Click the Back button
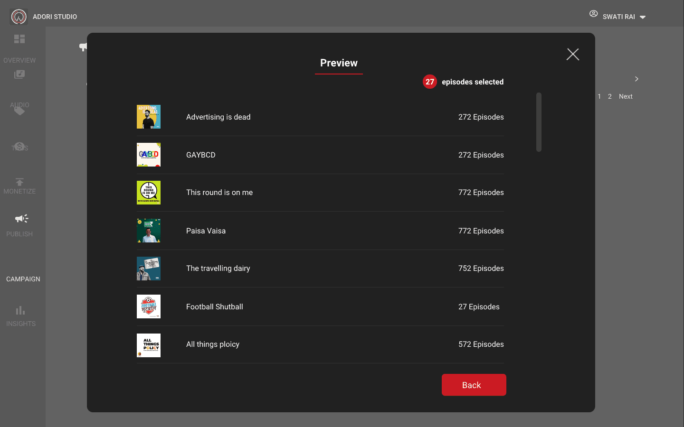This screenshot has width=684, height=427. [x=474, y=385]
